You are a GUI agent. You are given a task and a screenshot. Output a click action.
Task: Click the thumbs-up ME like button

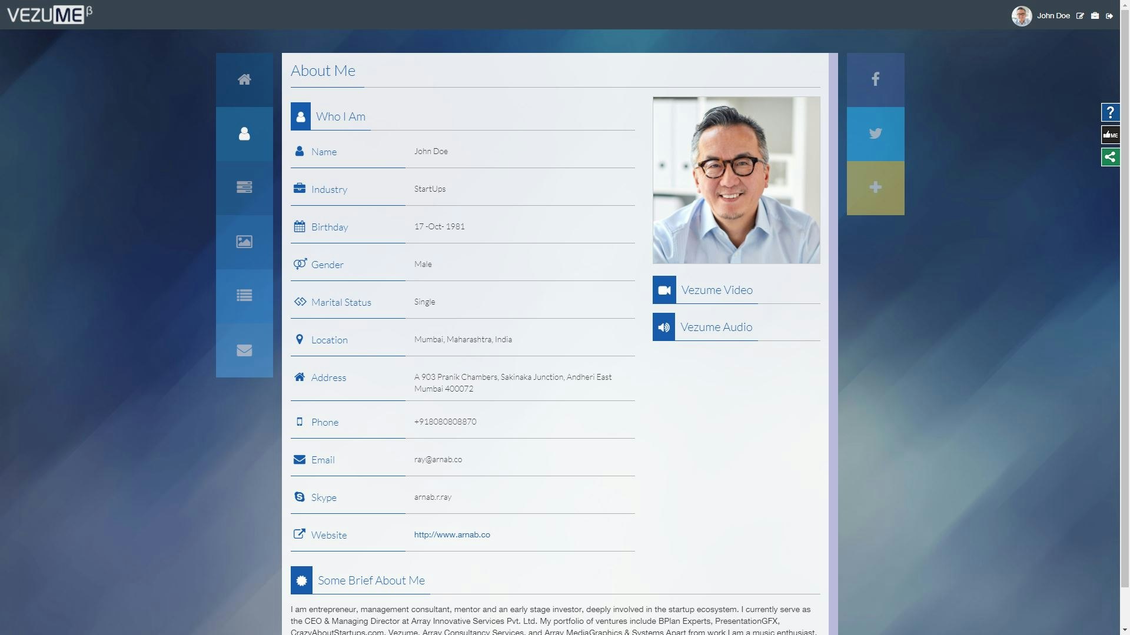1110,135
